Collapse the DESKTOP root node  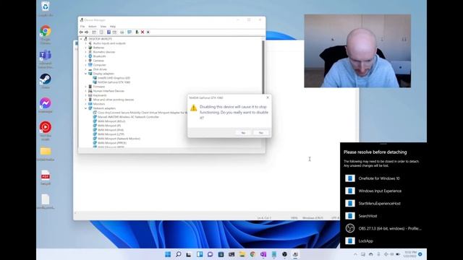81,39
